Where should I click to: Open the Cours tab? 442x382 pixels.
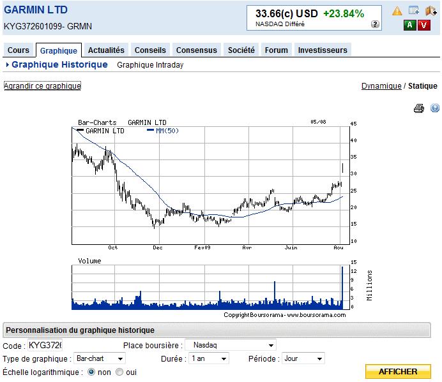click(19, 50)
